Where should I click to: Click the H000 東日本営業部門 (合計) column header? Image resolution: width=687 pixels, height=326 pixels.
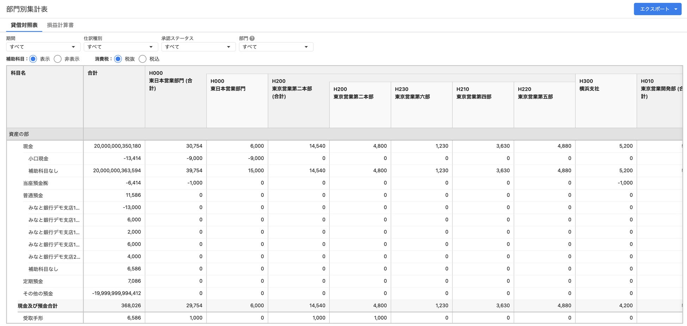click(175, 97)
